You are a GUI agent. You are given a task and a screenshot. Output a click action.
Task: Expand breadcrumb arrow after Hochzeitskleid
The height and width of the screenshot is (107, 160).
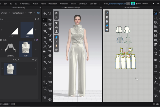pyautogui.click(x=26, y=13)
